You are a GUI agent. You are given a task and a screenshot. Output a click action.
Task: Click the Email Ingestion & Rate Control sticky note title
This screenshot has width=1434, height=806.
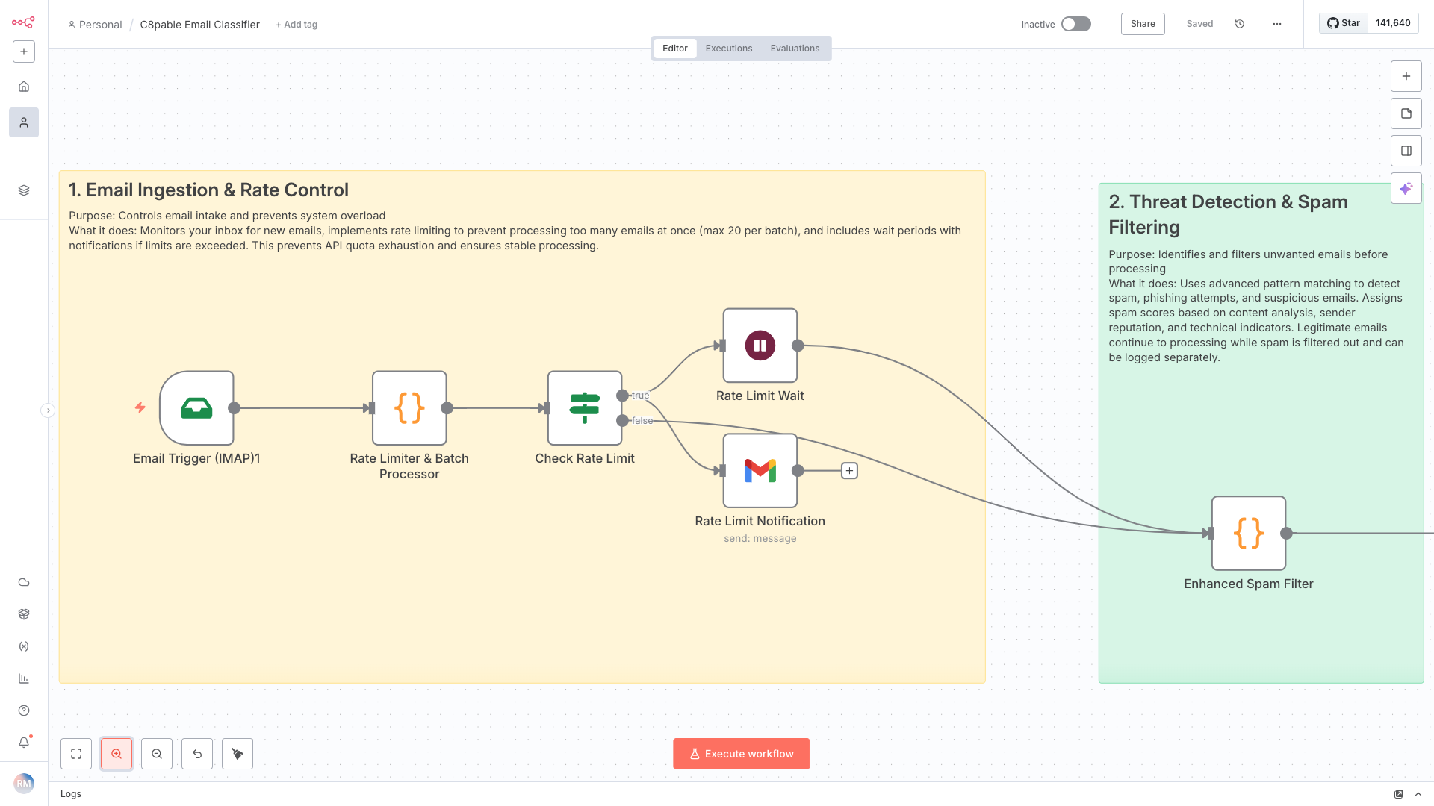209,190
